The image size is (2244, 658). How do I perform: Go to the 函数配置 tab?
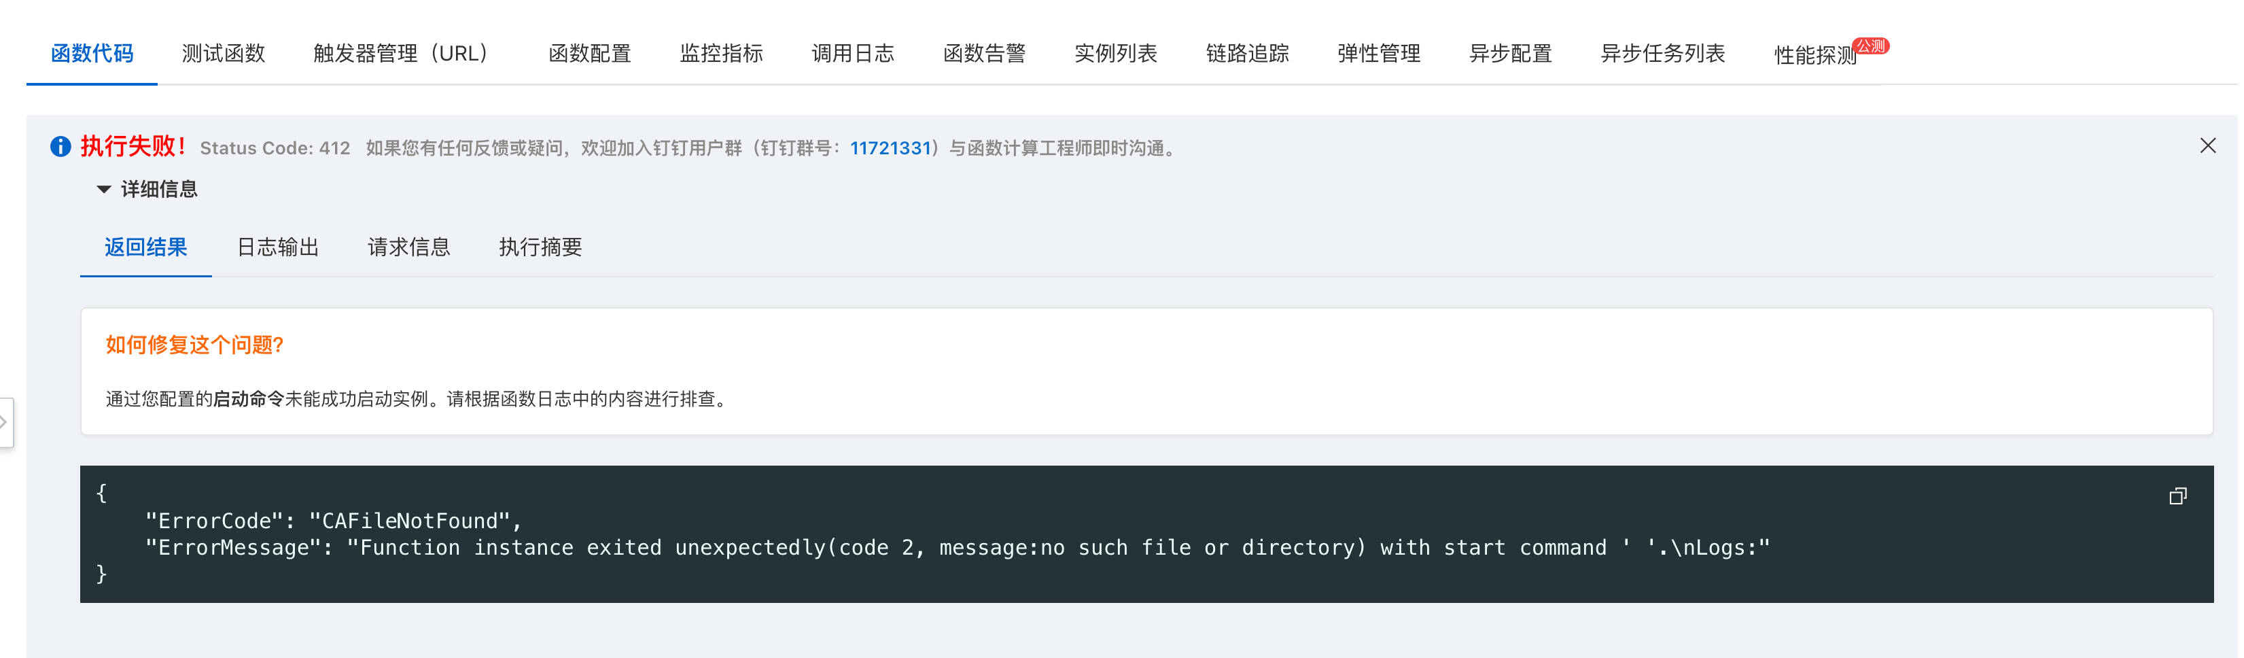(591, 53)
